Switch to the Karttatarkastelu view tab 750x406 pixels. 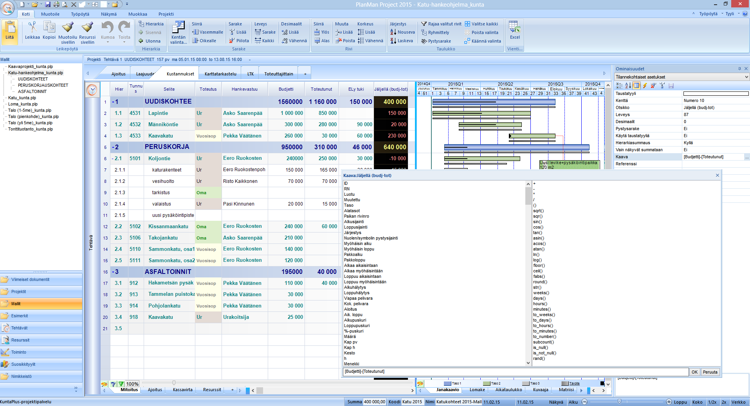220,74
